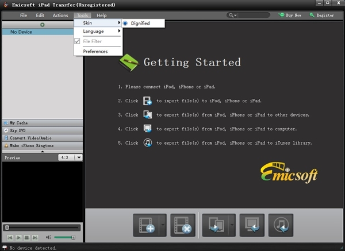The image size is (345, 251).
Task: Click the black preview video area
Action: point(43,192)
